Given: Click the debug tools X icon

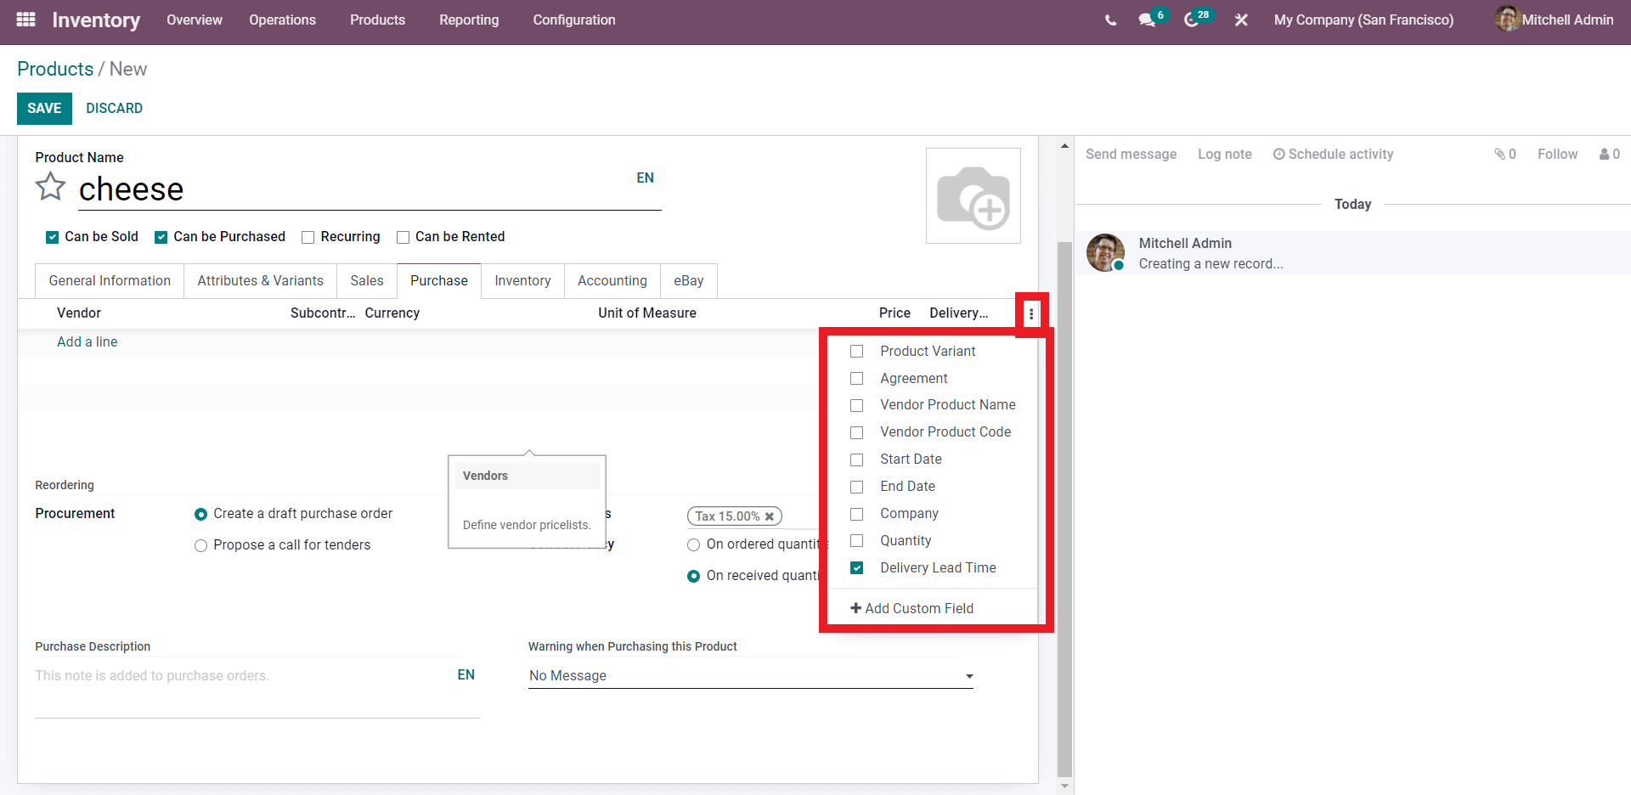Looking at the screenshot, I should click(x=1241, y=20).
